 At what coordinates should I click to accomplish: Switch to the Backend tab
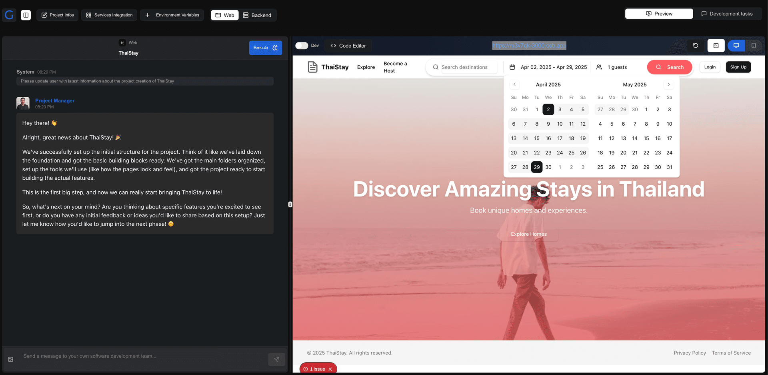[257, 15]
